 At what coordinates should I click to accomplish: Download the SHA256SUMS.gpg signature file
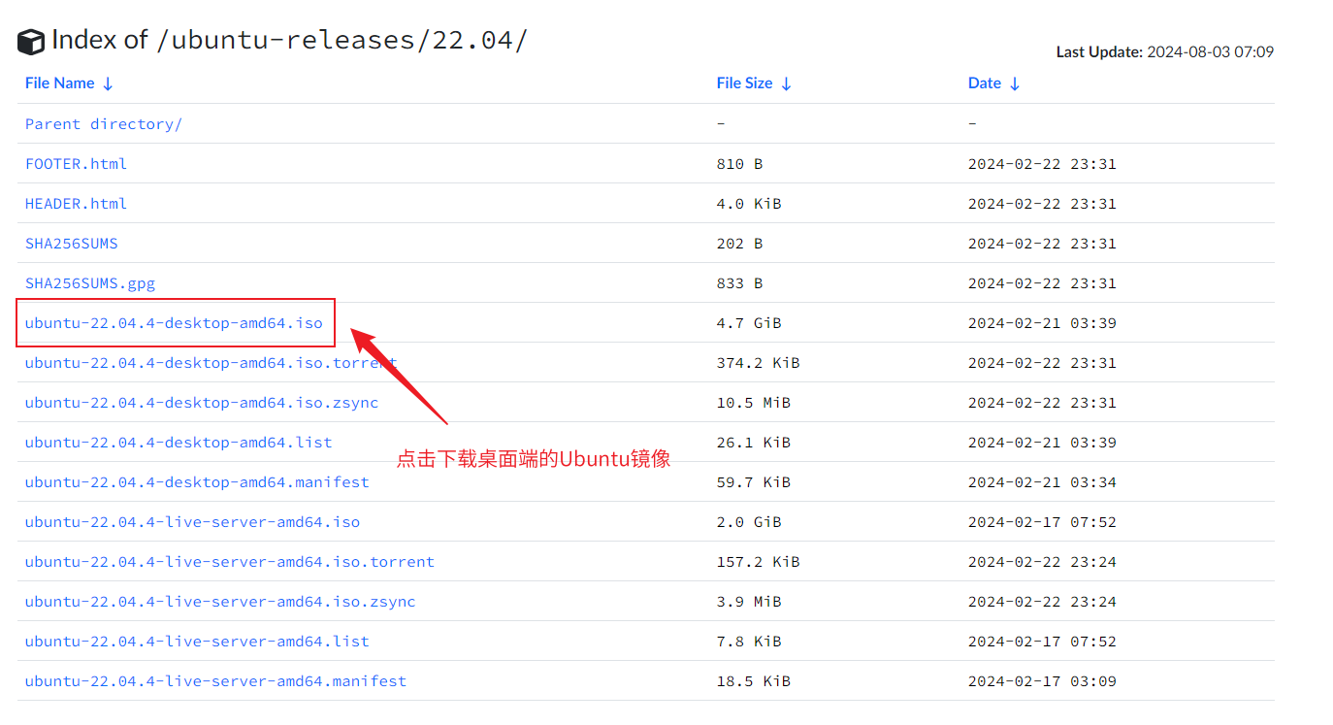(x=89, y=283)
